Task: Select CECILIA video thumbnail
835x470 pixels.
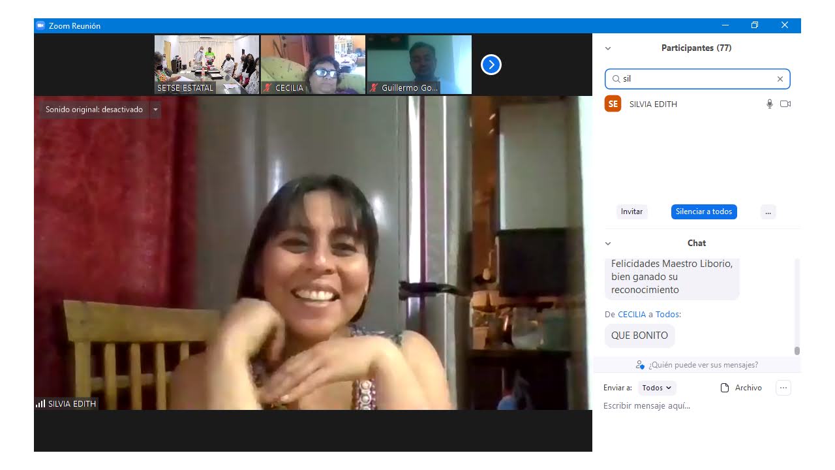Action: tap(313, 65)
